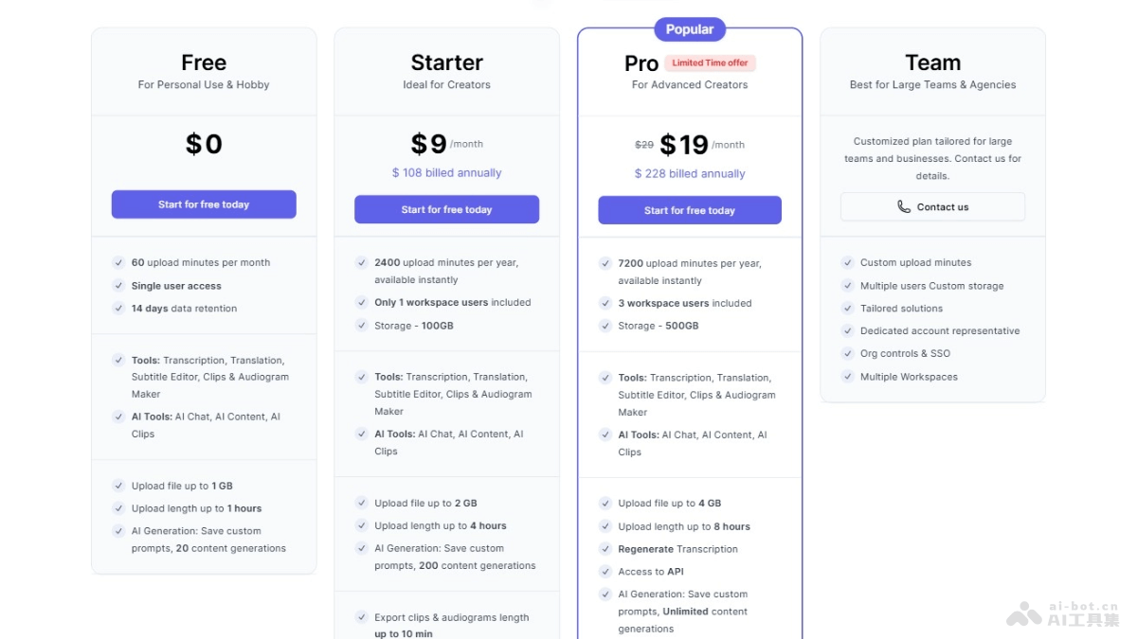Click checkmark beside Dedicated account representative

click(848, 331)
